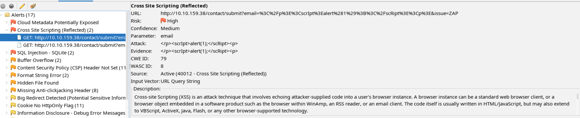Click the broom delete all alerts icon
The height and width of the screenshot is (118, 580).
pyautogui.click(x=33, y=6)
